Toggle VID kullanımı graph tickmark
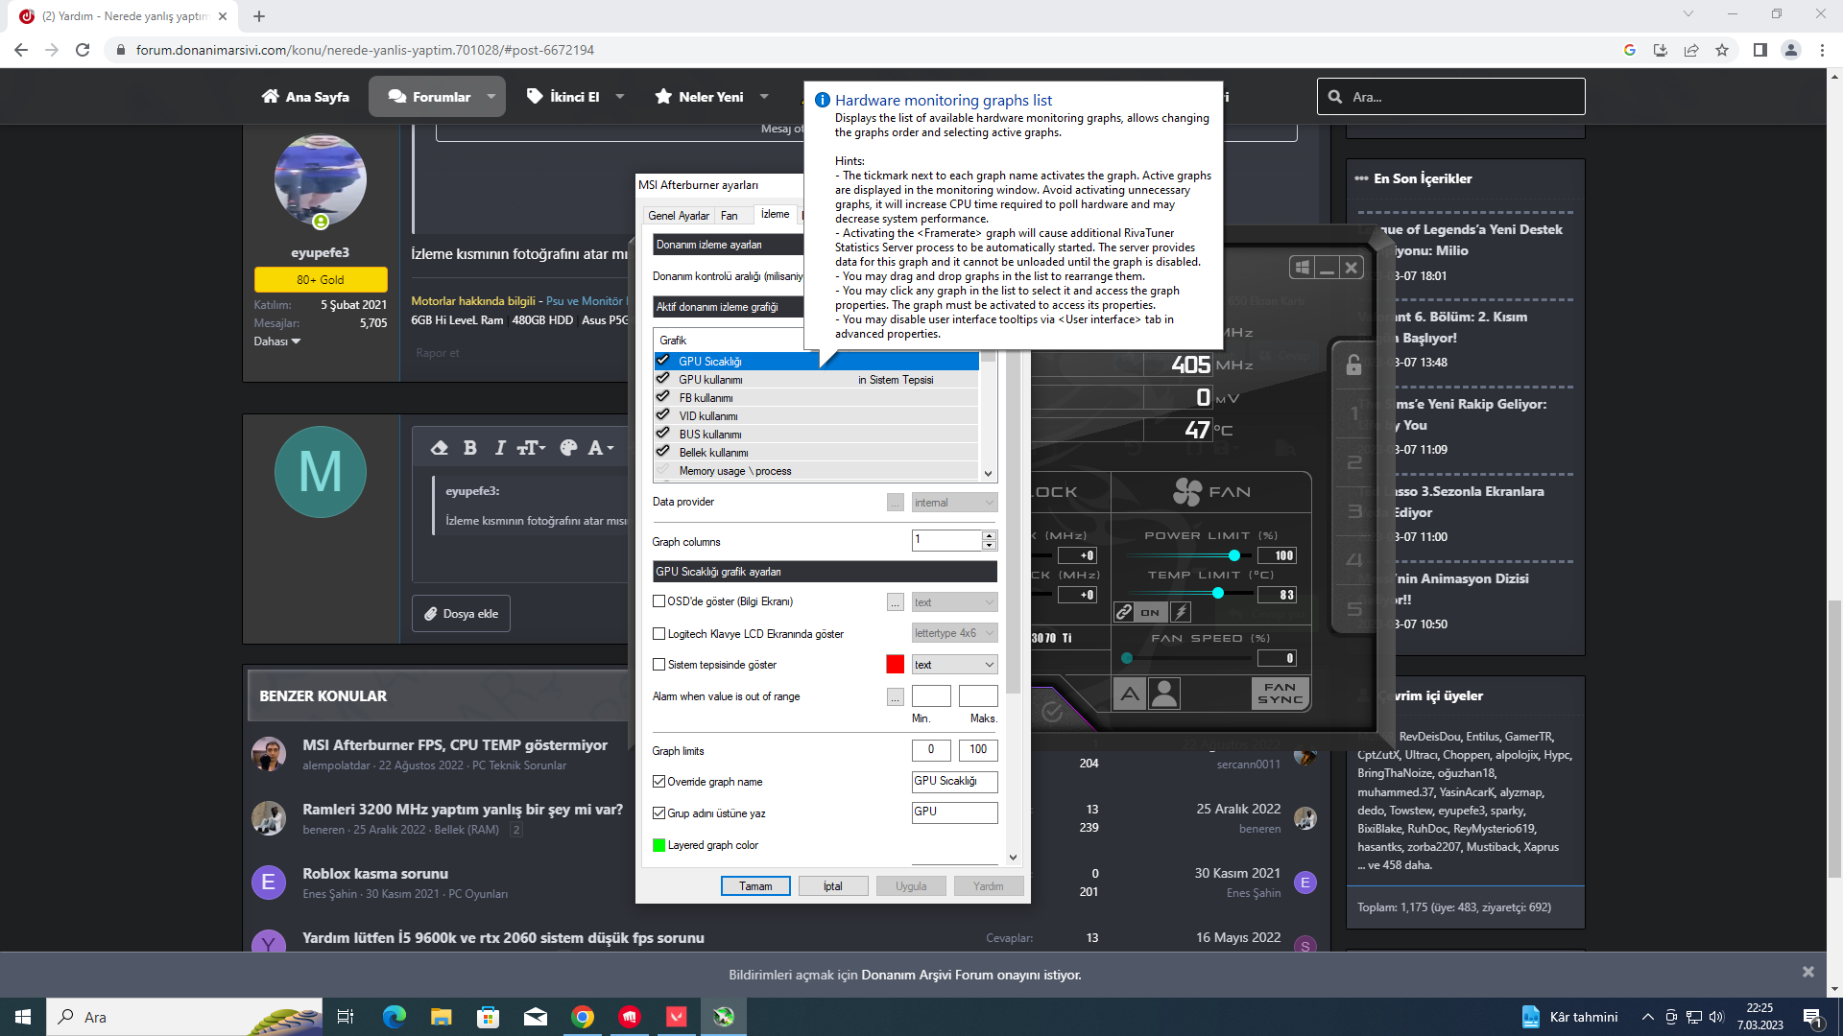This screenshot has width=1843, height=1036. click(662, 415)
